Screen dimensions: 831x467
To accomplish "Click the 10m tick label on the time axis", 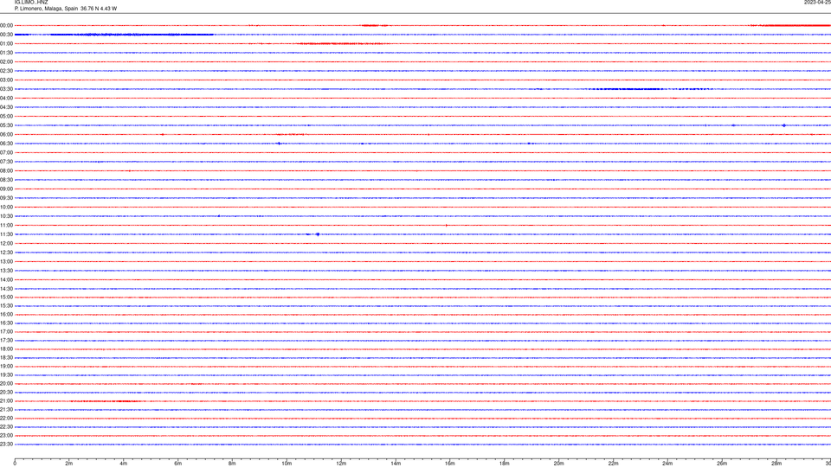I will [x=287, y=464].
